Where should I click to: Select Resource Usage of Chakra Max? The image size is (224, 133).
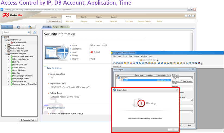point(25,84)
